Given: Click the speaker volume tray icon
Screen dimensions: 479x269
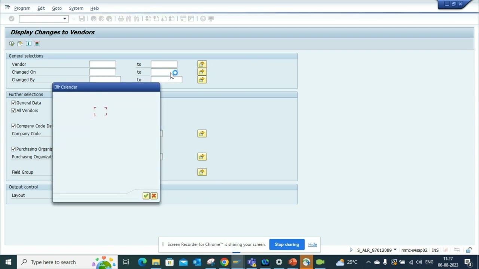Looking at the screenshot, I should pos(419,262).
